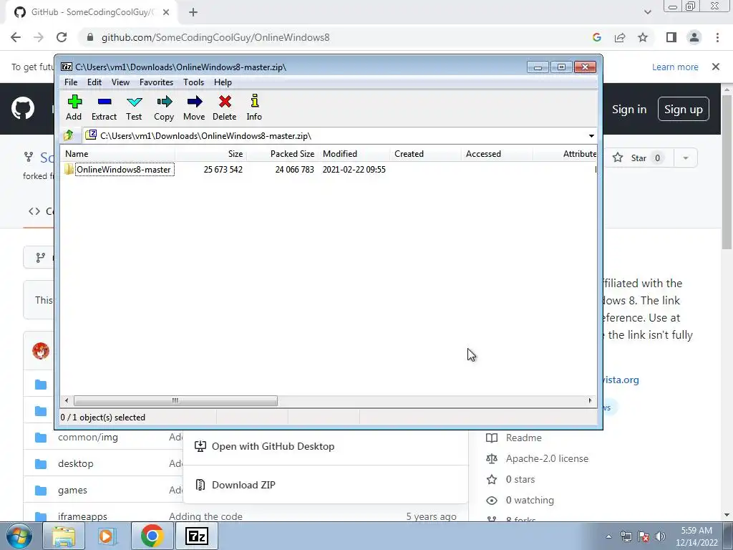Open the desktop folder in GitHub

(x=76, y=463)
